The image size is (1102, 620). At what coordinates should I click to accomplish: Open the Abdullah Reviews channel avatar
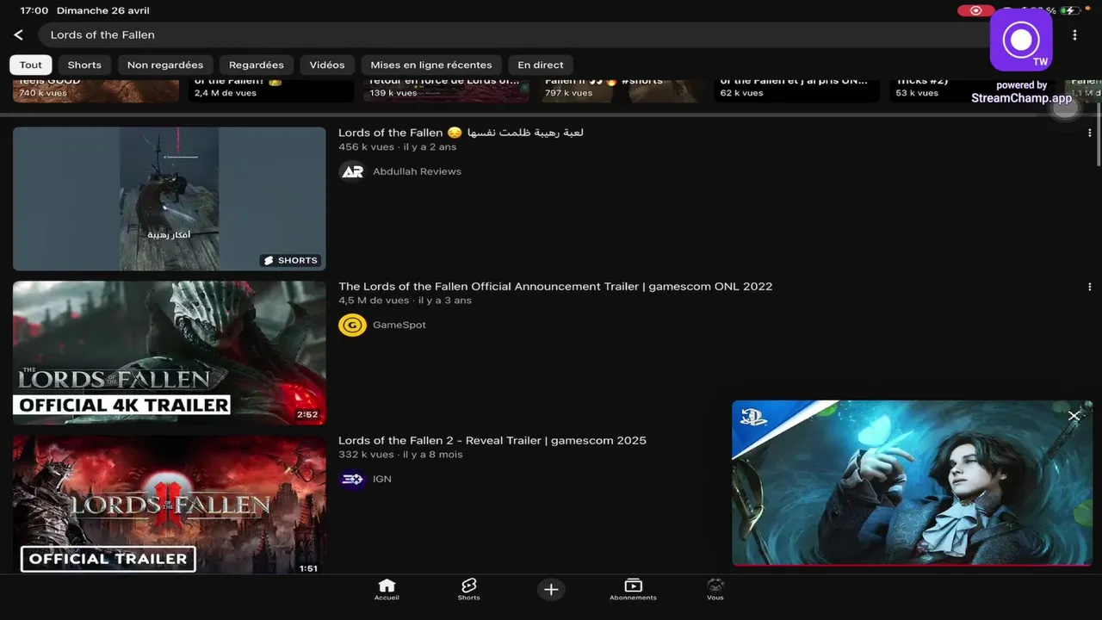(352, 171)
